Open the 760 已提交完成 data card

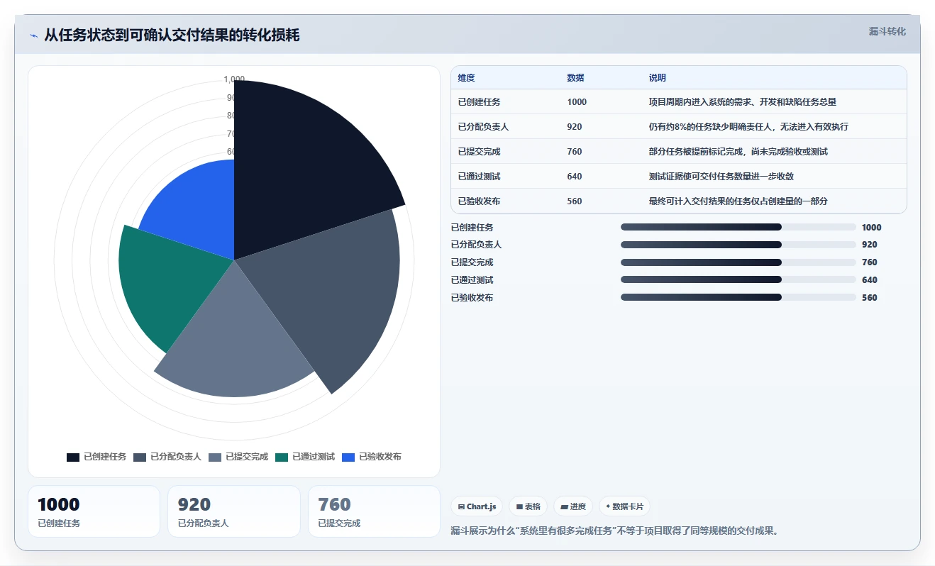[x=374, y=511]
